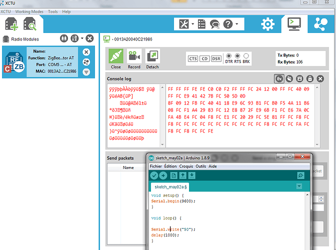Remove the ZigBee module with X
This screenshot has height=250, width=336.
point(86,52)
